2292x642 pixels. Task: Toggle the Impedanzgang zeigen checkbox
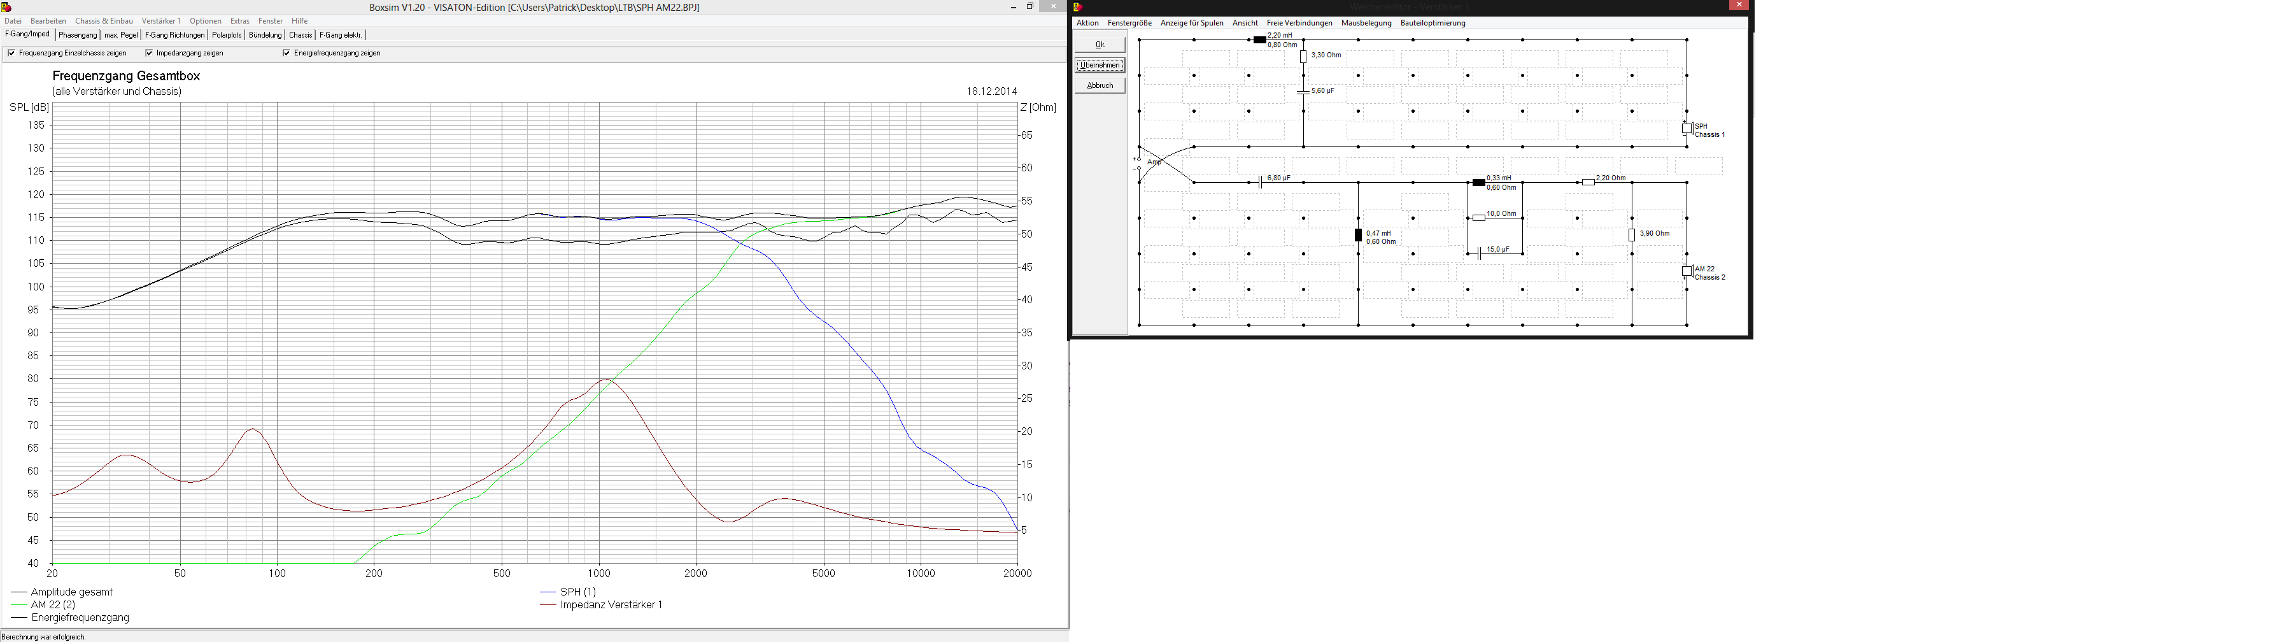point(148,53)
